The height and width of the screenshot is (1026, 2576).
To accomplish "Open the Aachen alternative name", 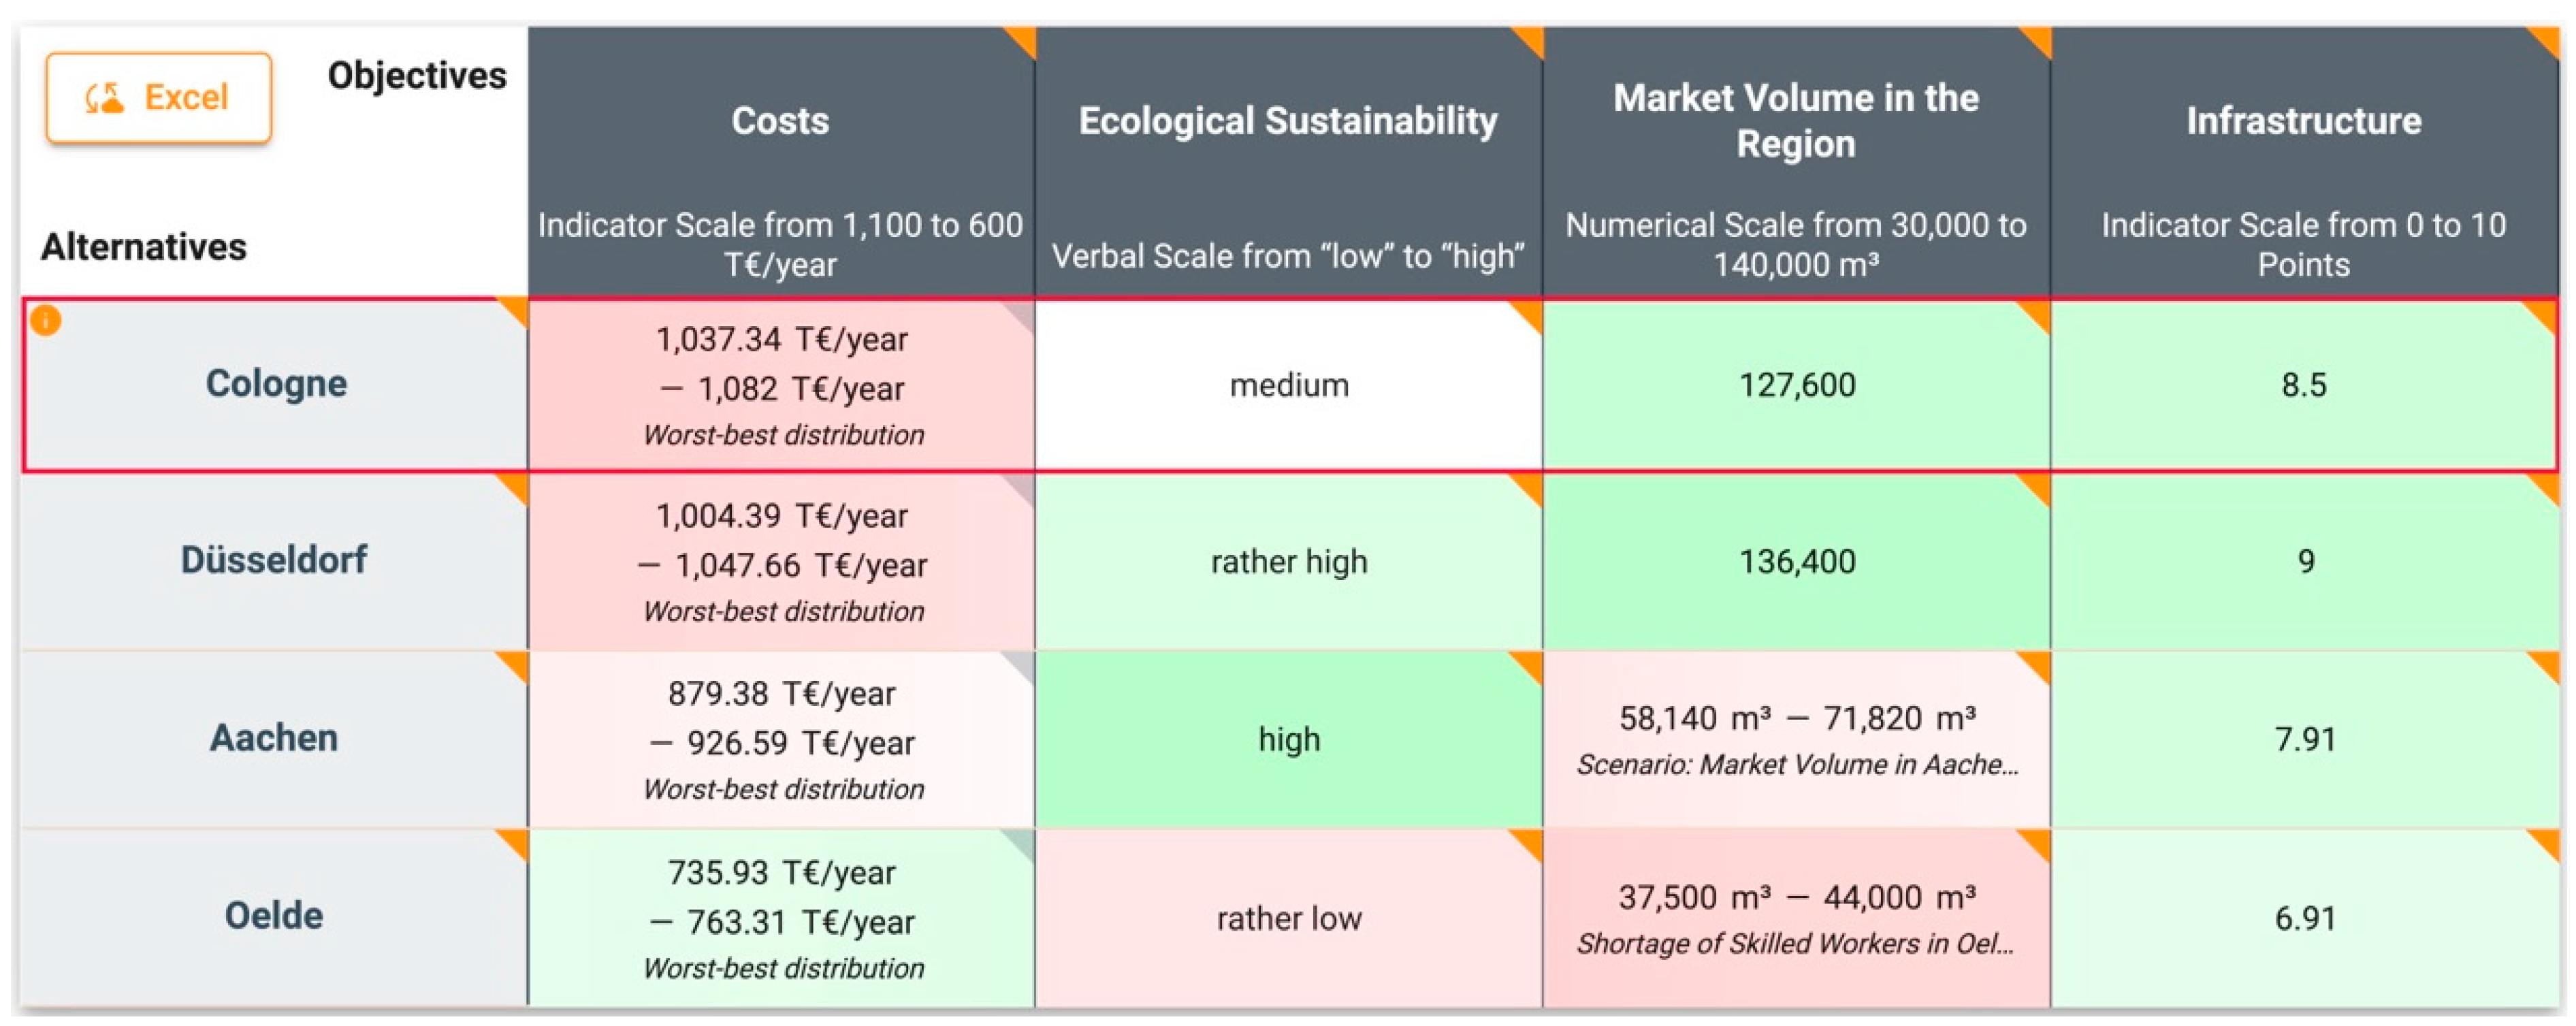I will pos(274,738).
